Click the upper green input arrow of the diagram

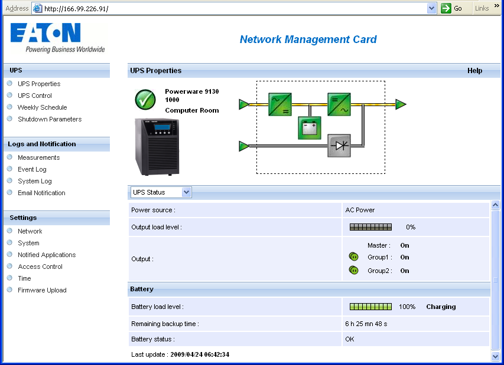[x=244, y=104]
